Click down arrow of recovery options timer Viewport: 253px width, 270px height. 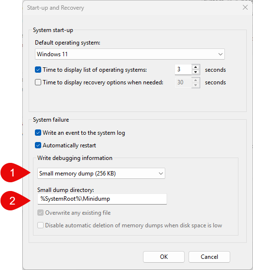[195, 85]
